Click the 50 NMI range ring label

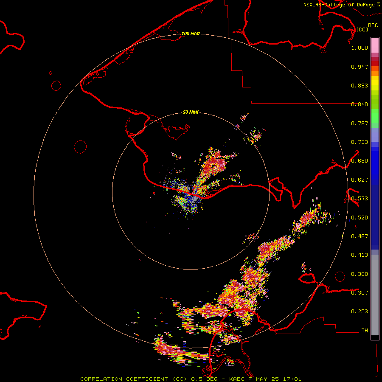coord(191,112)
